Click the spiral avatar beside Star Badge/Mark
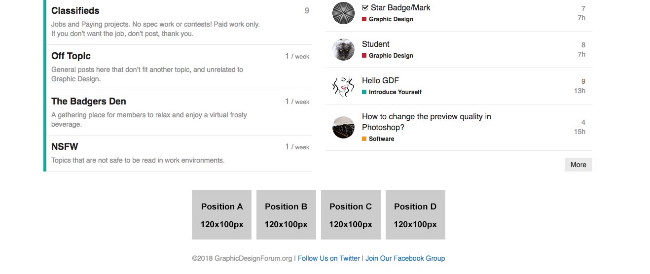 343,13
